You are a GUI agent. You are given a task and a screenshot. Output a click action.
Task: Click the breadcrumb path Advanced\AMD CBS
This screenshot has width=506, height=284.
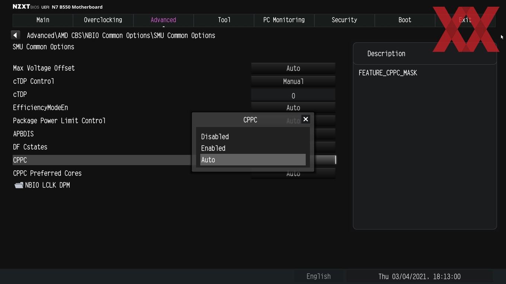pyautogui.click(x=55, y=36)
